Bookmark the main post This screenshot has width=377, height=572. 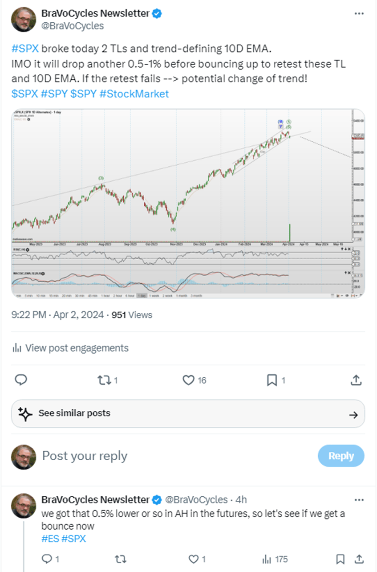click(x=272, y=380)
